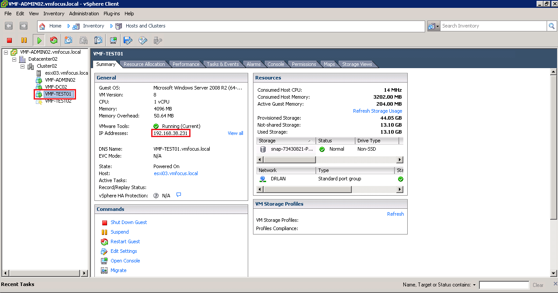Open the Name, Target or Status filter dropdown
Image resolution: width=558 pixels, height=293 pixels.
coord(474,285)
